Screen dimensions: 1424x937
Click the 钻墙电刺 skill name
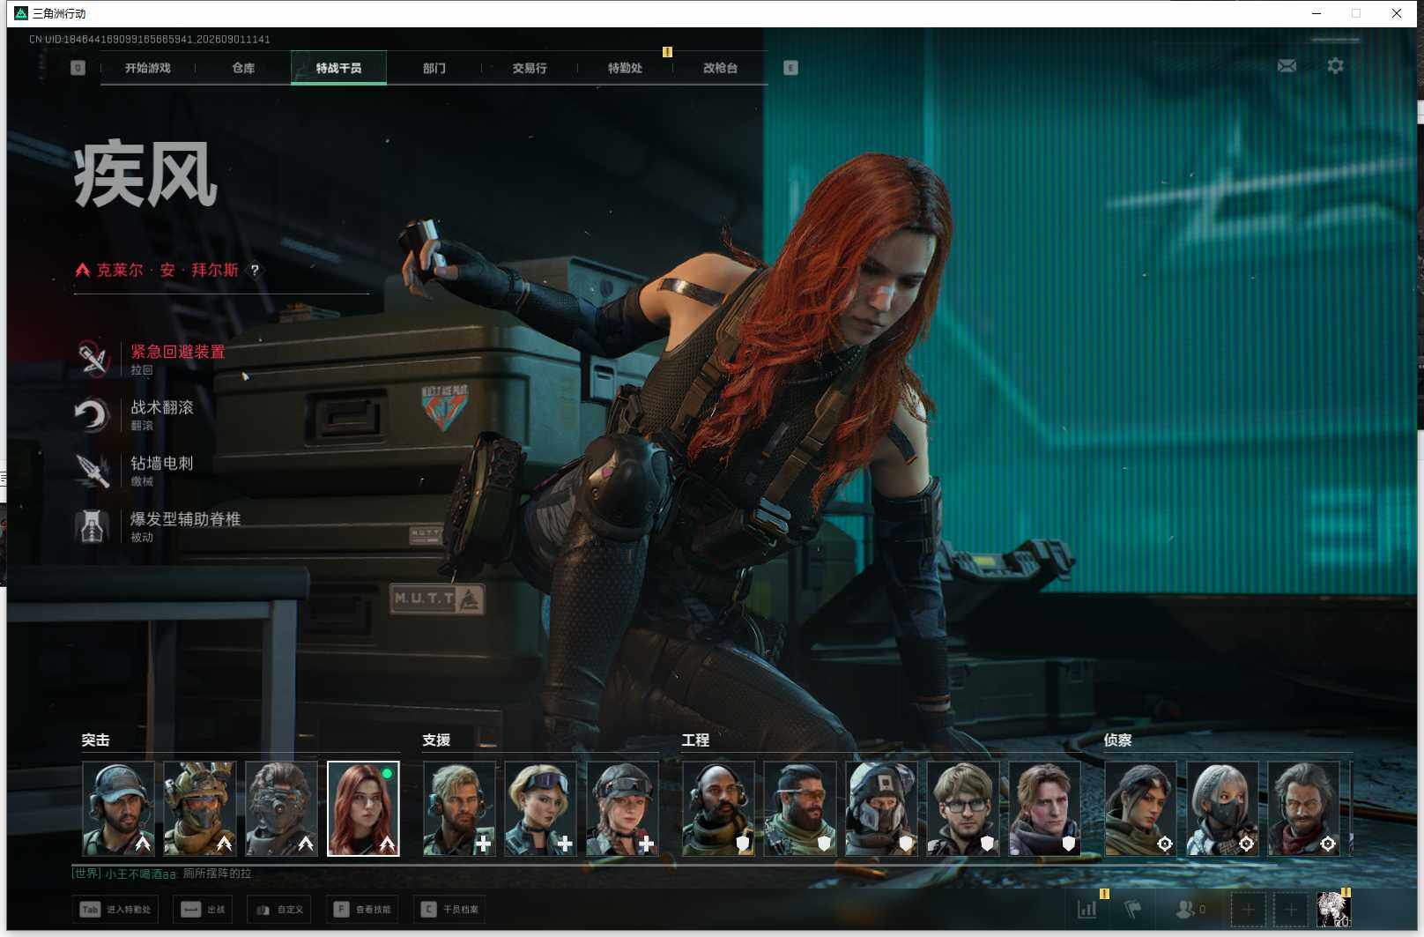tap(162, 463)
